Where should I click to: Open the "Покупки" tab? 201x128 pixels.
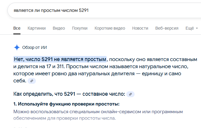pyautogui.click(x=79, y=28)
